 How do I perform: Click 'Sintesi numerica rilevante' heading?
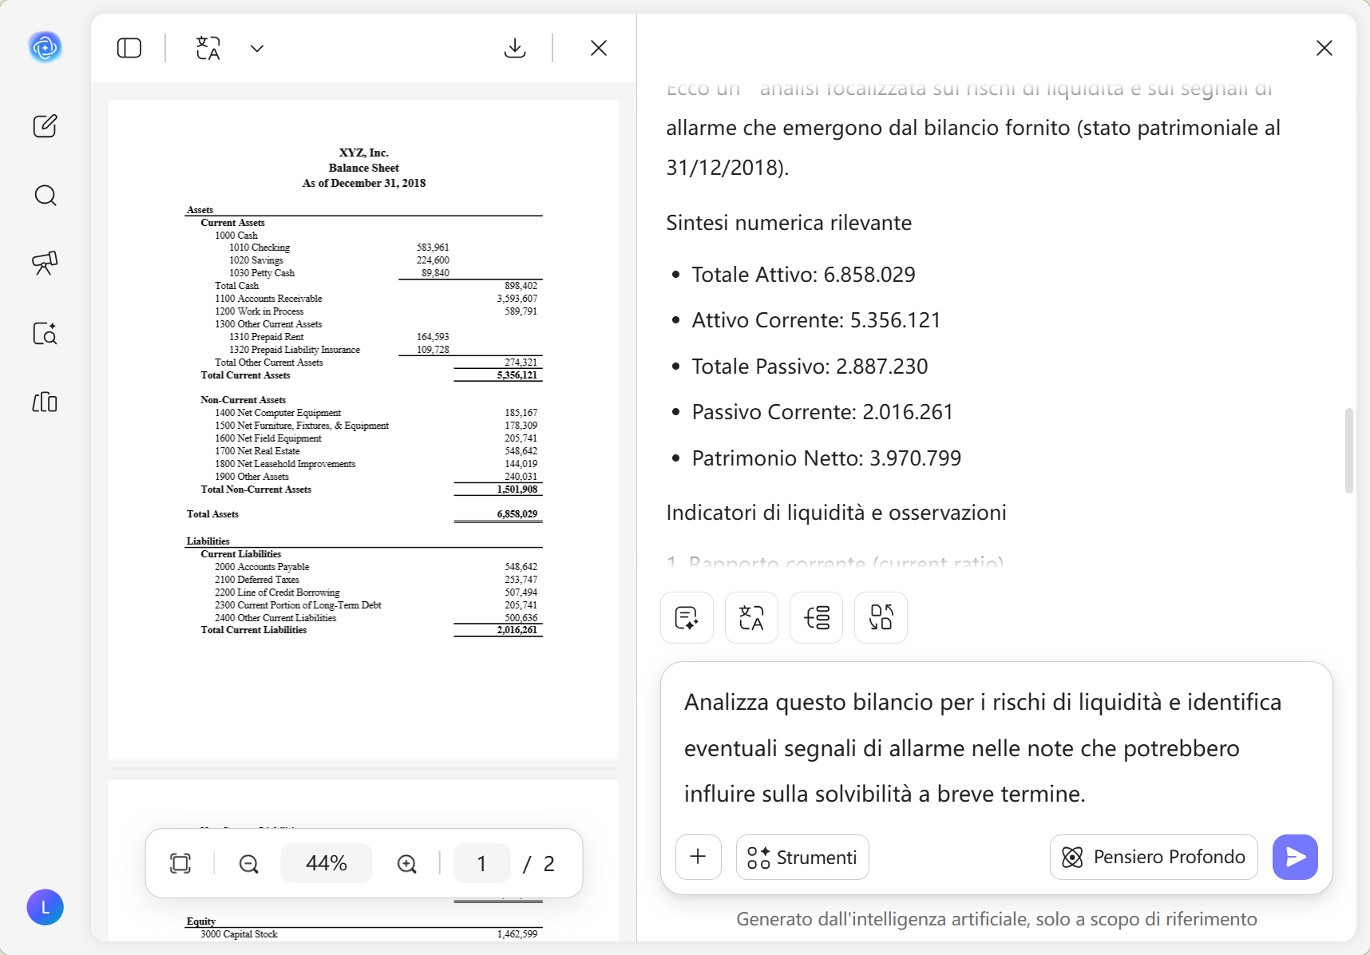[789, 223]
